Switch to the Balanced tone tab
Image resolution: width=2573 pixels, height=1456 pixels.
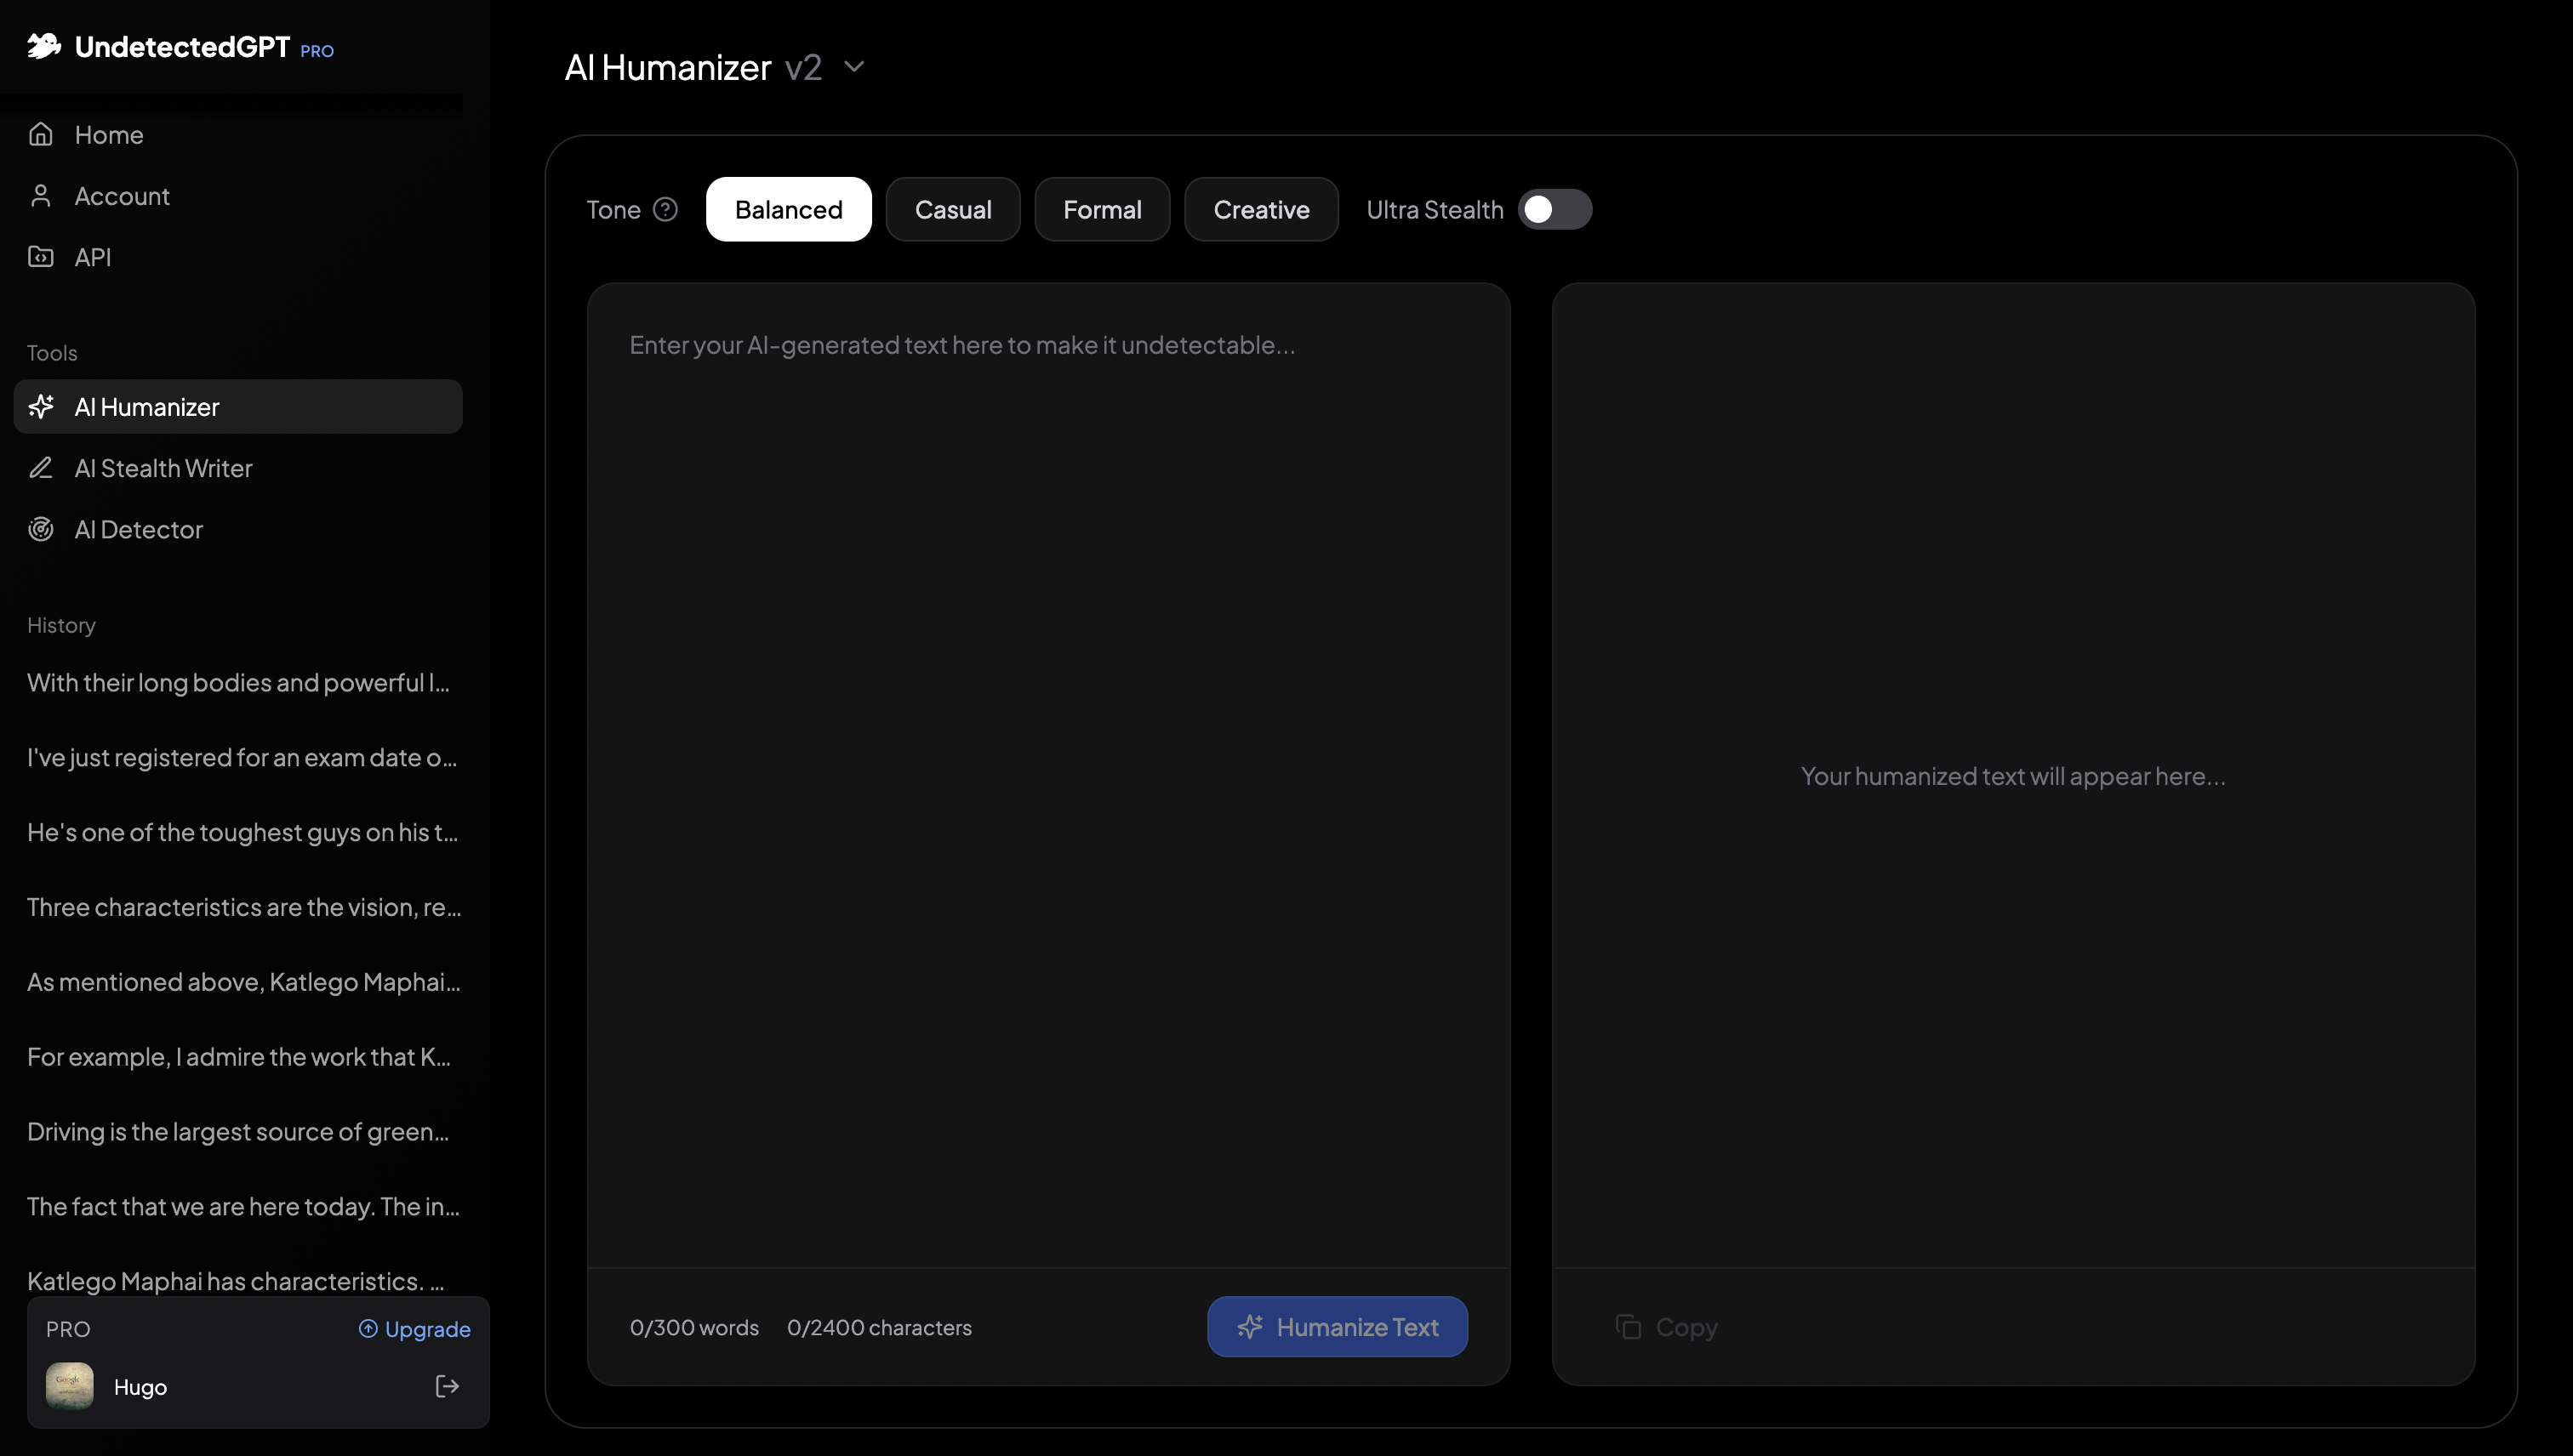(x=788, y=209)
